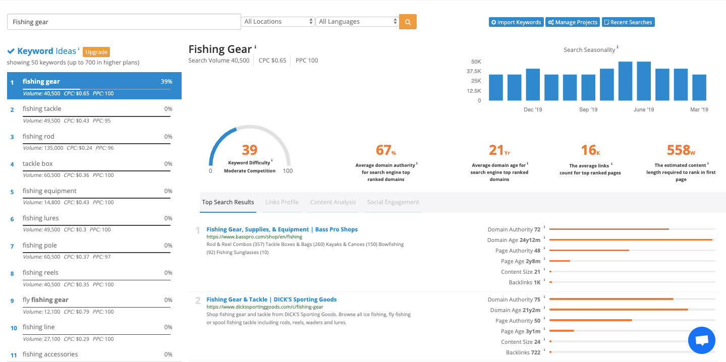The height and width of the screenshot is (362, 726).
Task: Click info icon beside Domain Age 21y2m
Action: pos(544,309)
